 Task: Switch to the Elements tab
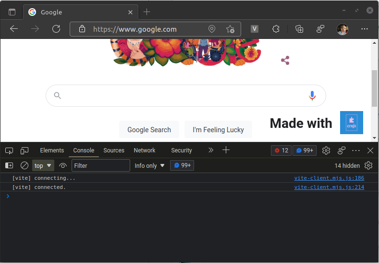click(x=52, y=150)
